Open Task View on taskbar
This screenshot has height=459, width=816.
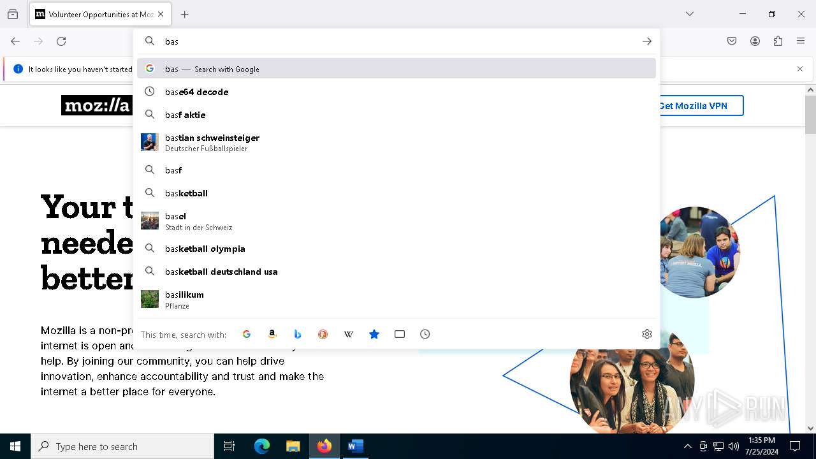229,446
